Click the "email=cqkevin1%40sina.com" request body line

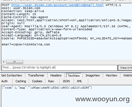tap(26, 45)
